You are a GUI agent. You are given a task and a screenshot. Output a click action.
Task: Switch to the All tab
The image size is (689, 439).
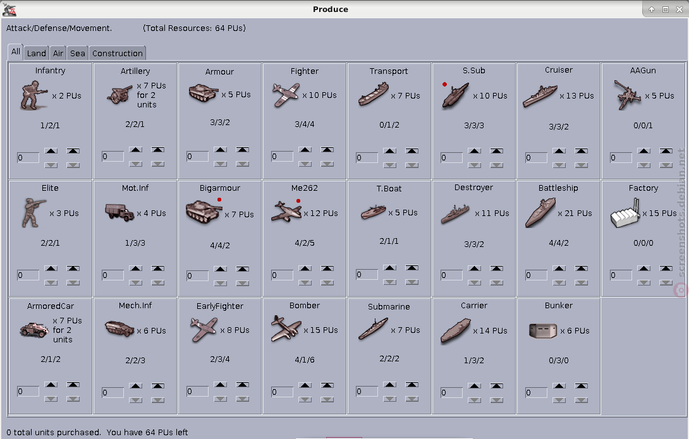(x=15, y=52)
